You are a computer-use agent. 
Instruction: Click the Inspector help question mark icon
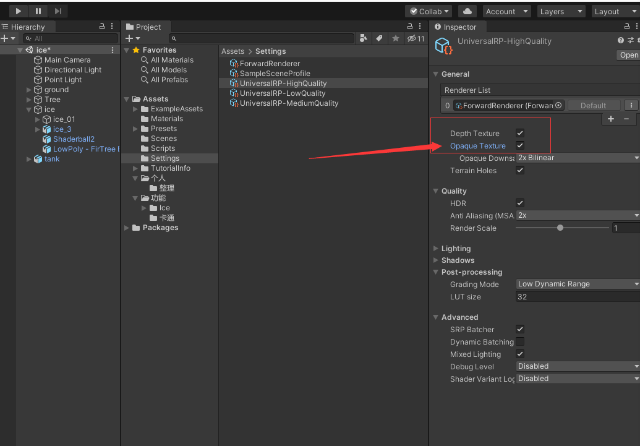(621, 41)
